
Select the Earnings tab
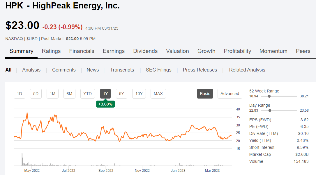[x=114, y=51]
